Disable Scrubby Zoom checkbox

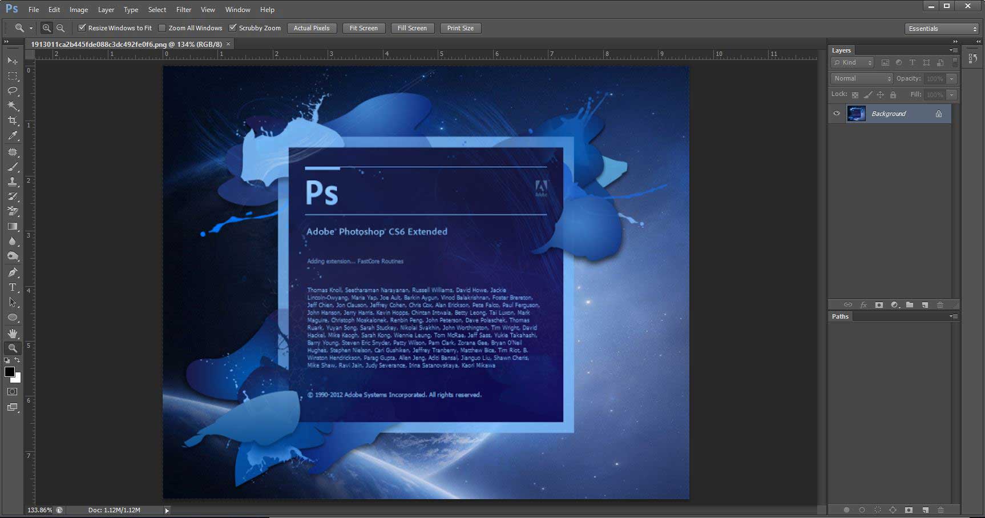click(x=233, y=28)
